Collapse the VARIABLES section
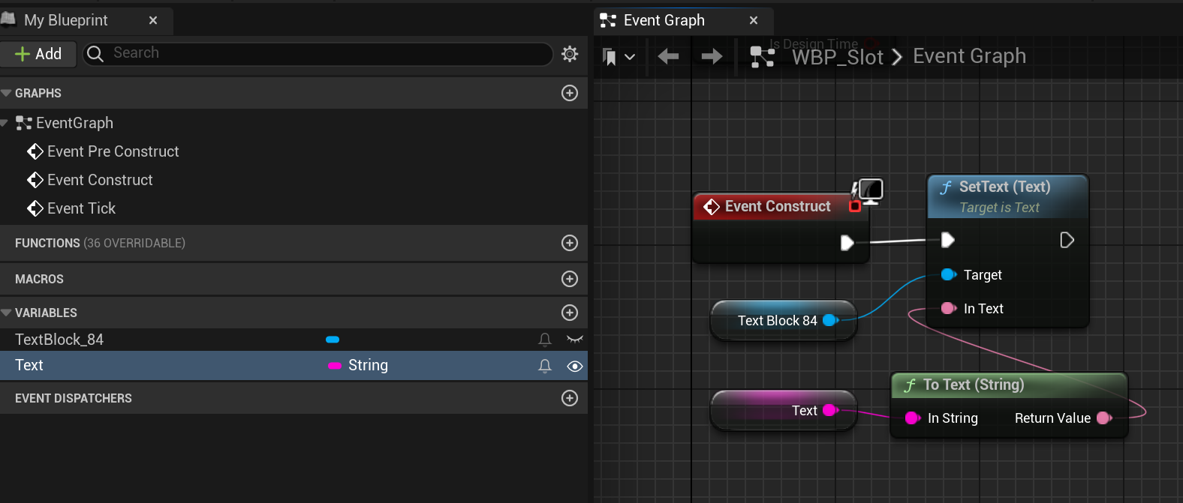Viewport: 1183px width, 503px height. pos(6,313)
